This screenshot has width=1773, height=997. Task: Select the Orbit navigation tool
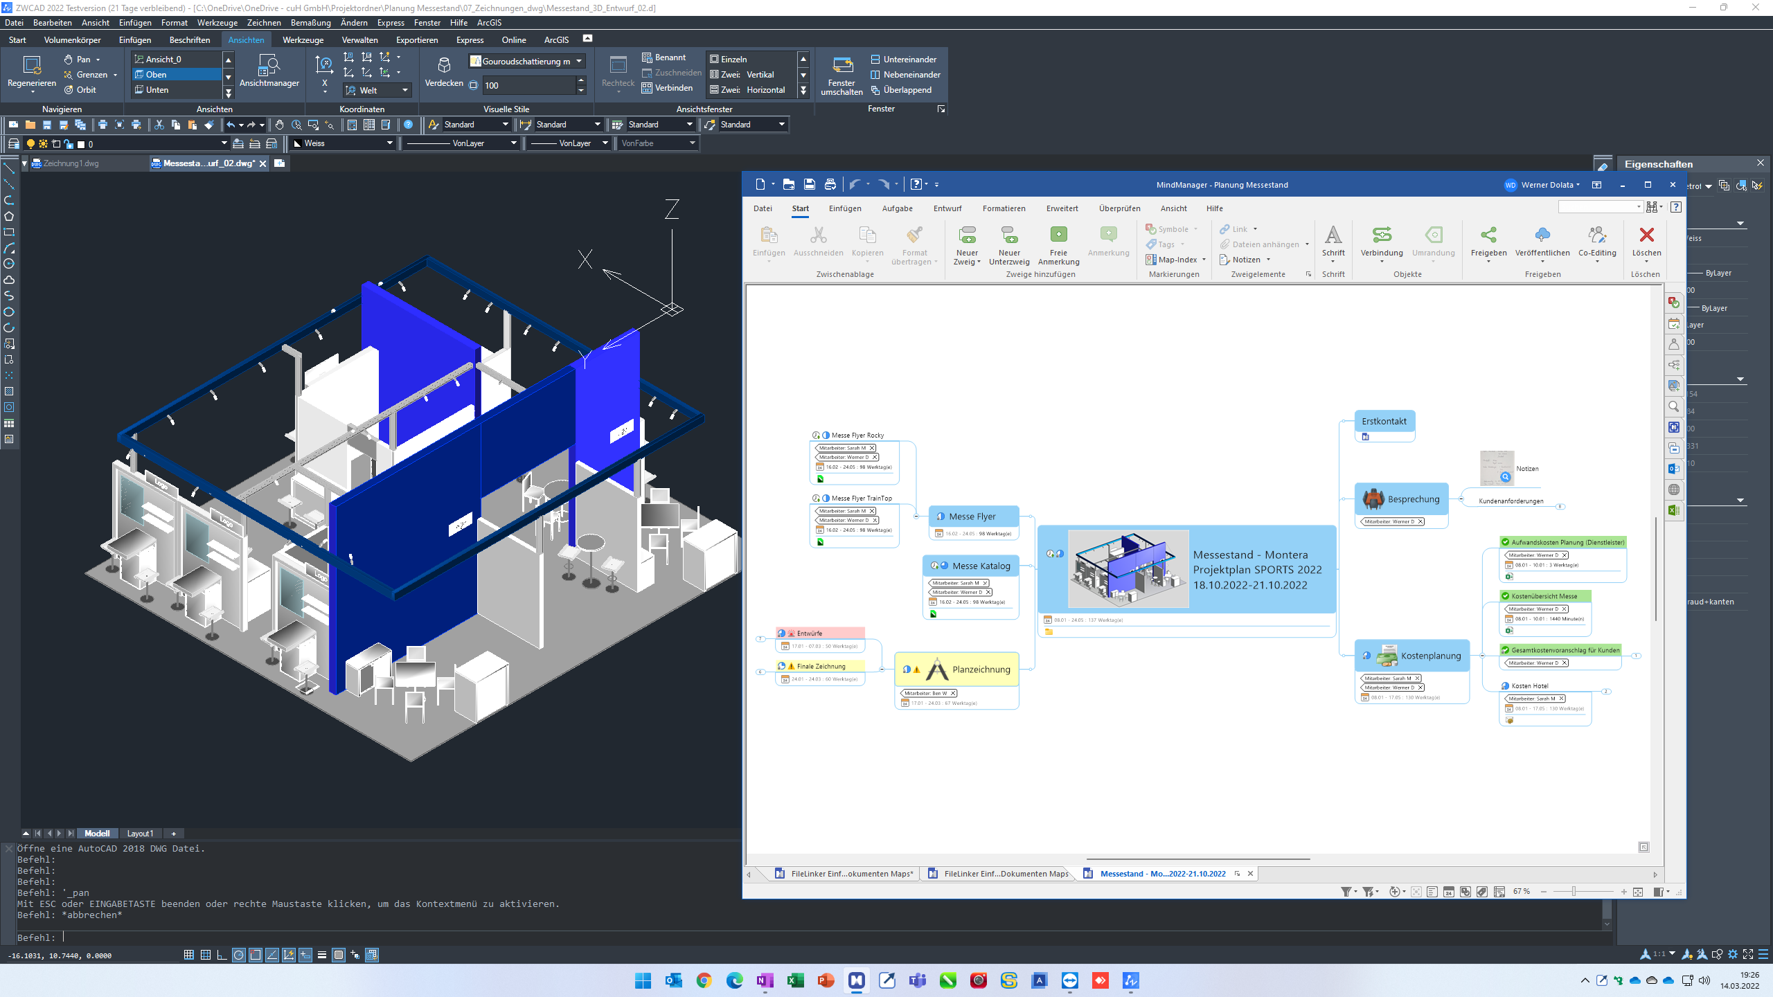(80, 90)
